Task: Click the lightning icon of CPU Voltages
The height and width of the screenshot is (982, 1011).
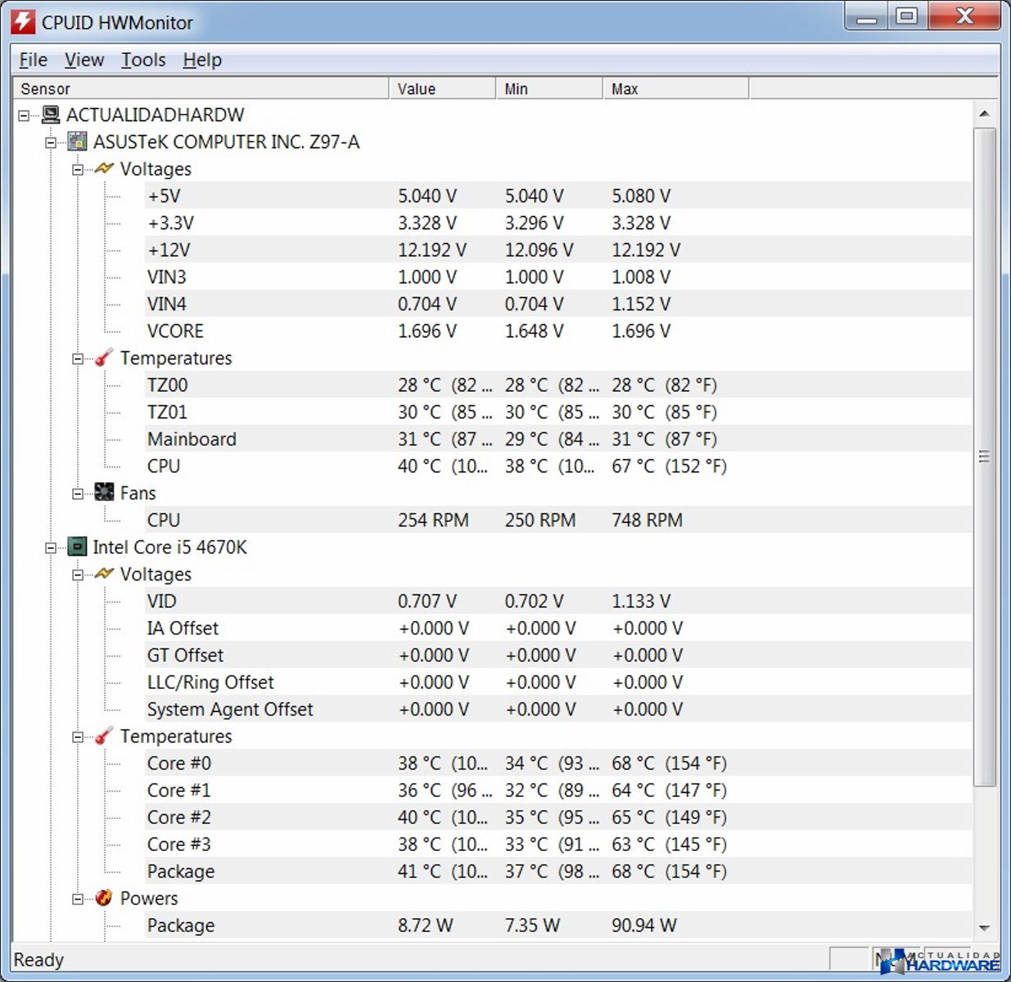Action: 104,574
